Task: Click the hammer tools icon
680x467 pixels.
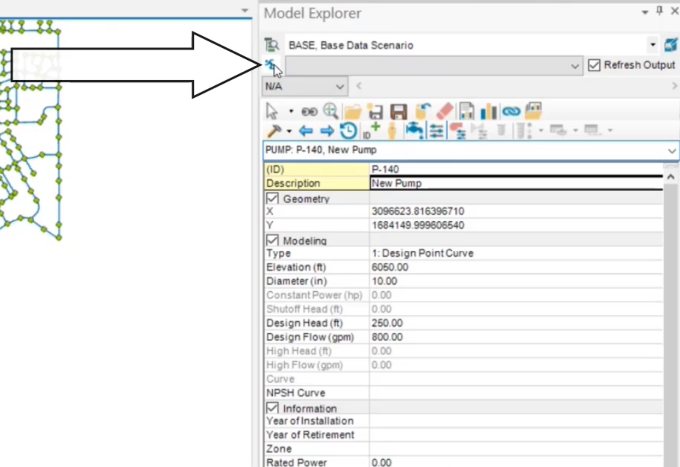Action: [275, 131]
